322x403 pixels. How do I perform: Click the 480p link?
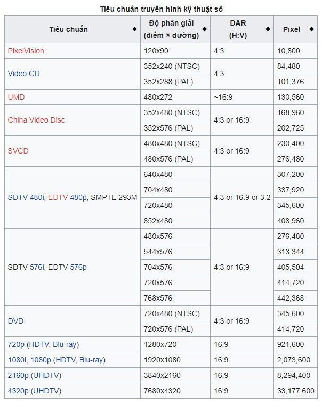pyautogui.click(x=78, y=197)
